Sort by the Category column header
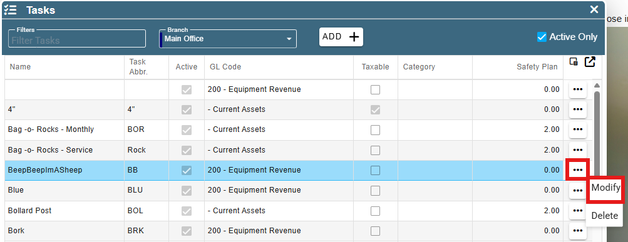The image size is (628, 242). [435, 67]
